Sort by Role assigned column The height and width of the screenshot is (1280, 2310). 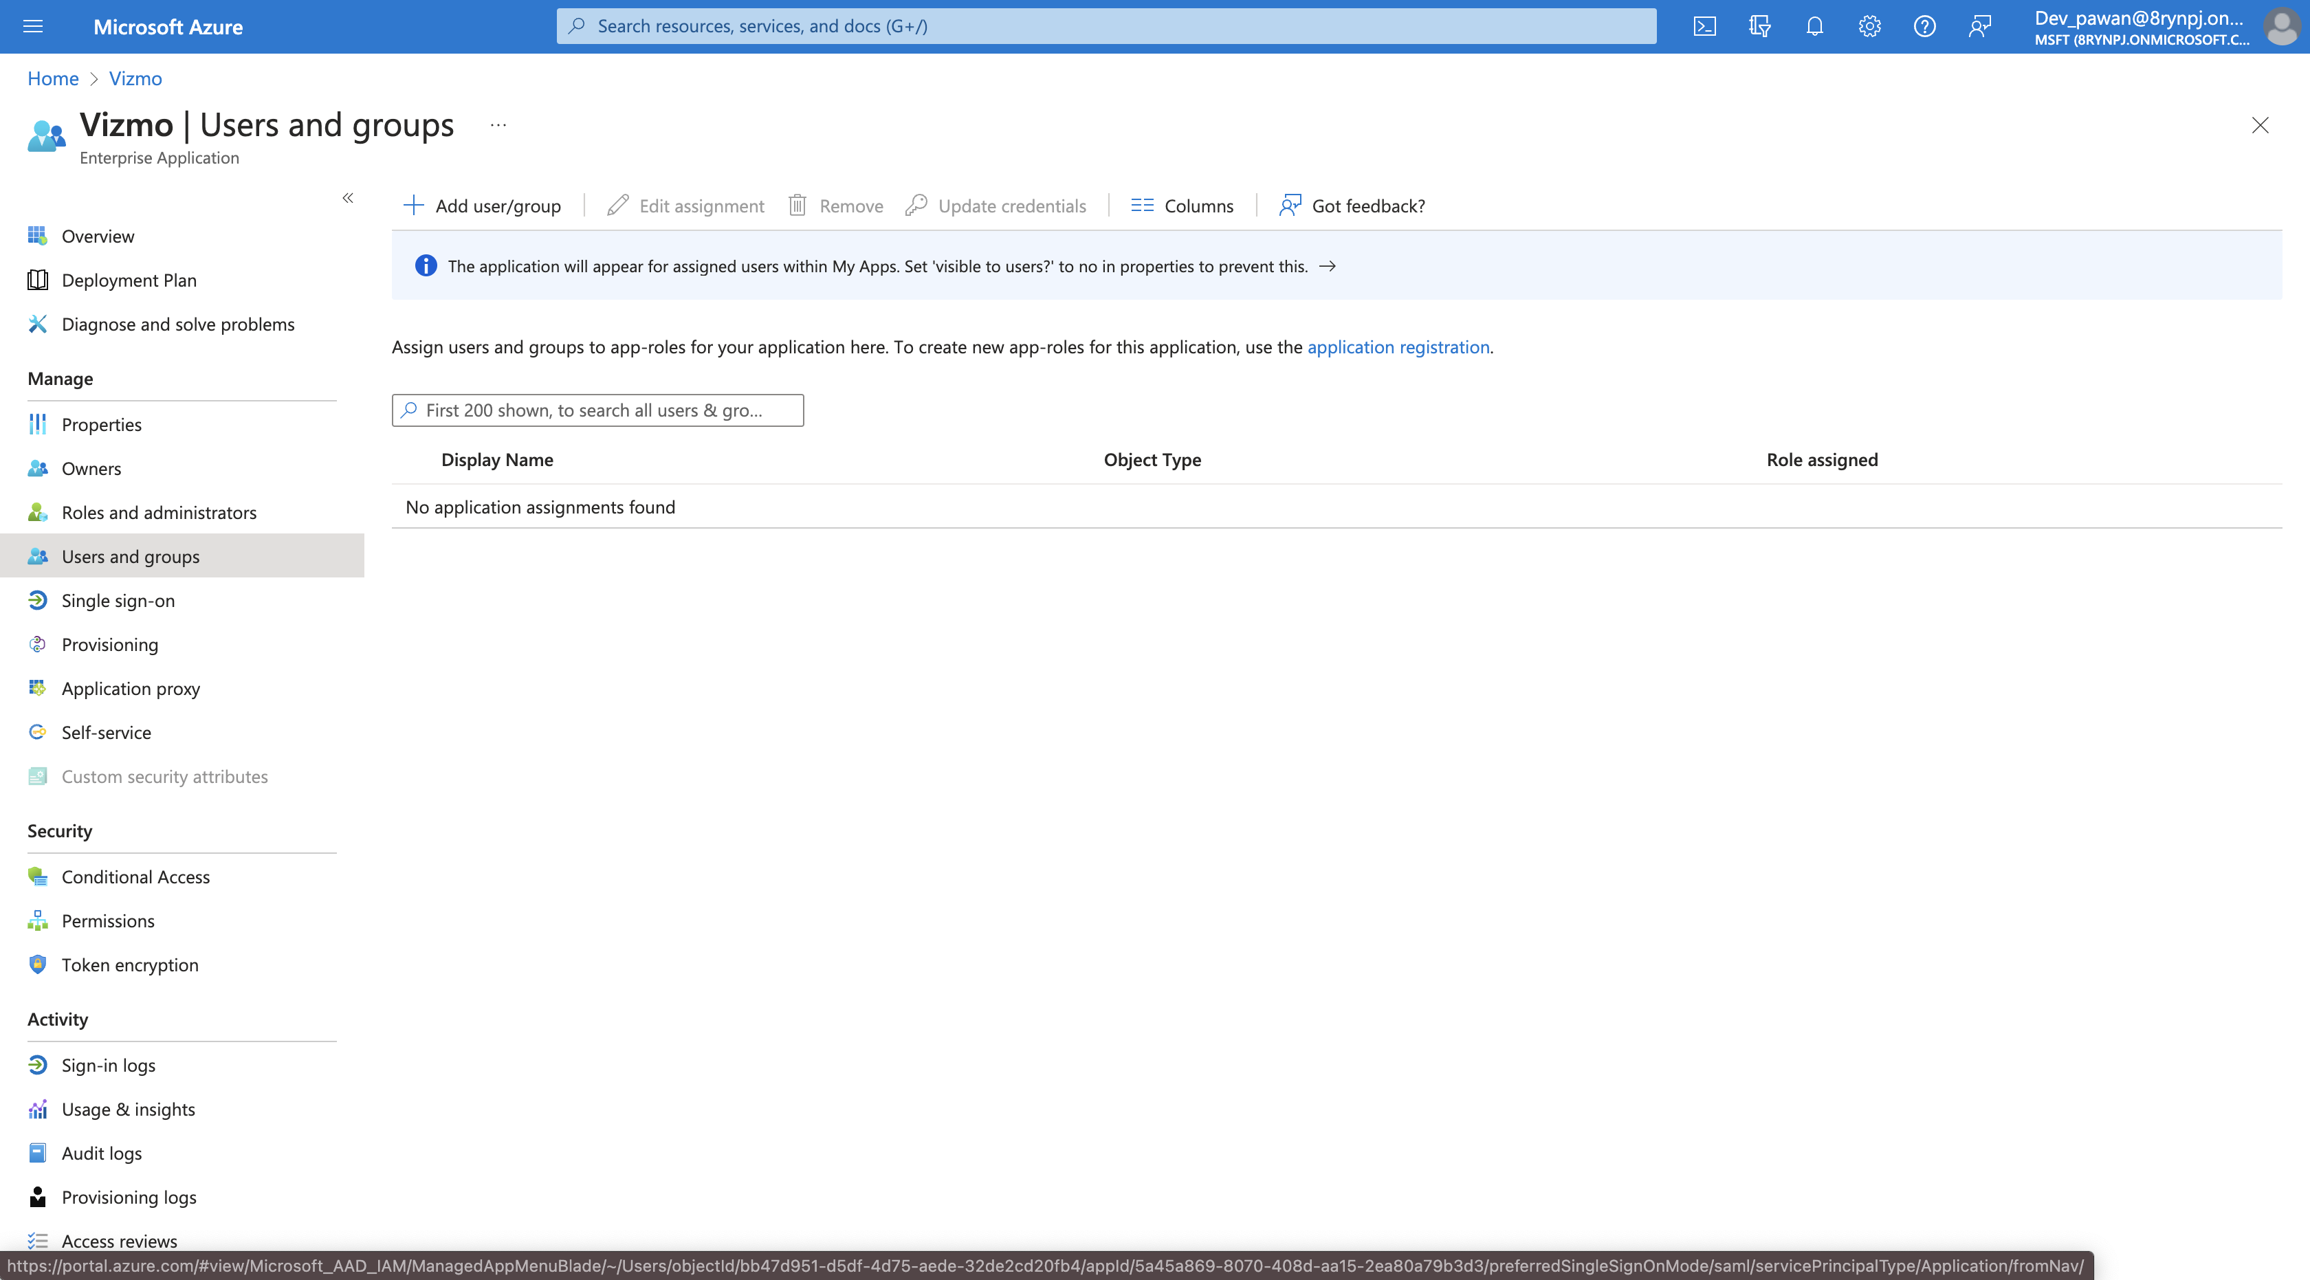[x=1822, y=460]
